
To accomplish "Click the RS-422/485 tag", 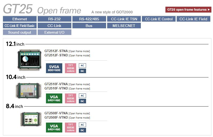I will coord(89,19).
